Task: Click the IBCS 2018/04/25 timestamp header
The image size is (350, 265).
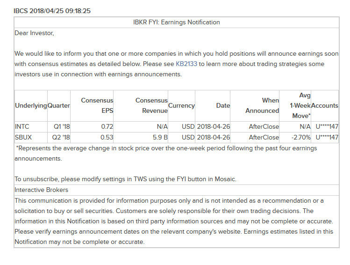Action: 52,11
